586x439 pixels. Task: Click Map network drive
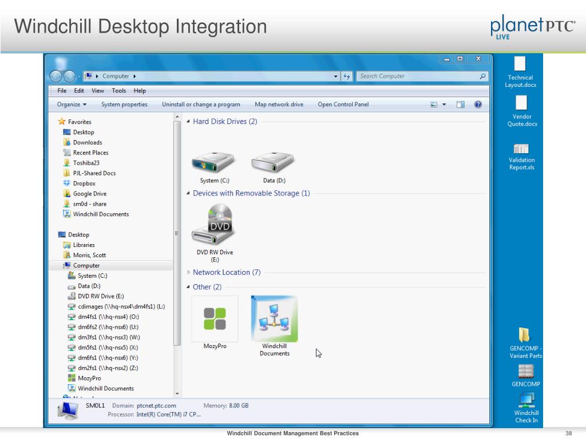279,105
